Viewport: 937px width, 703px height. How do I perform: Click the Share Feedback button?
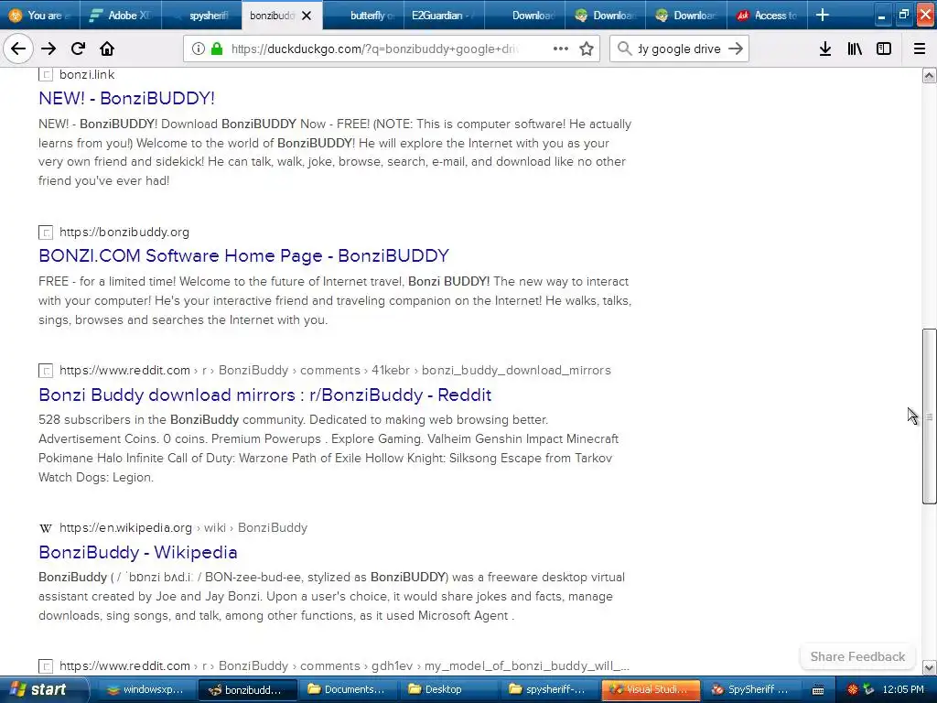click(x=857, y=656)
